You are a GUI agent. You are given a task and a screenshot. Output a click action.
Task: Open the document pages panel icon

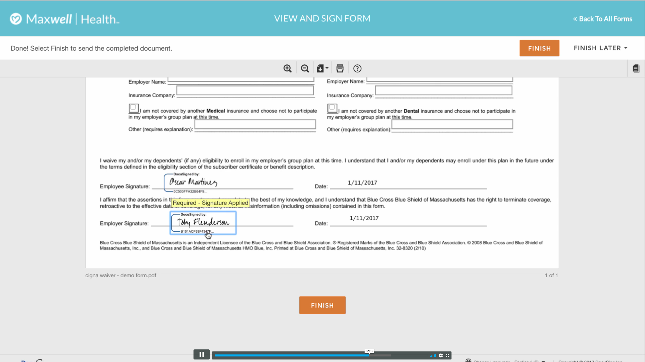(636, 68)
